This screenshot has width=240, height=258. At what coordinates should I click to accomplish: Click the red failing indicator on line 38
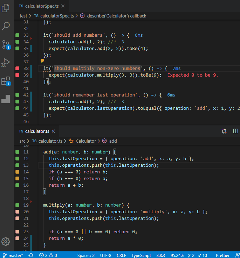point(17,69)
